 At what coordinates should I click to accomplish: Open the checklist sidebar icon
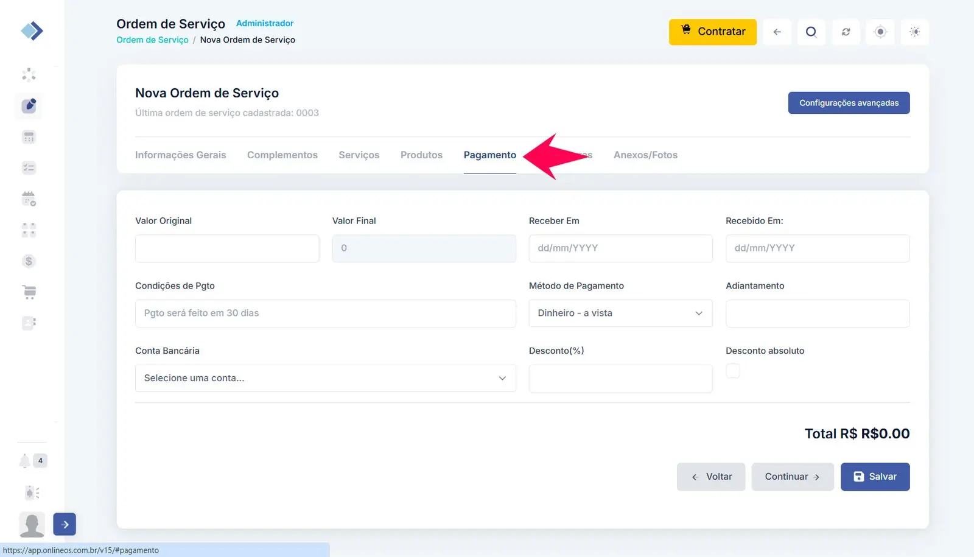point(29,168)
